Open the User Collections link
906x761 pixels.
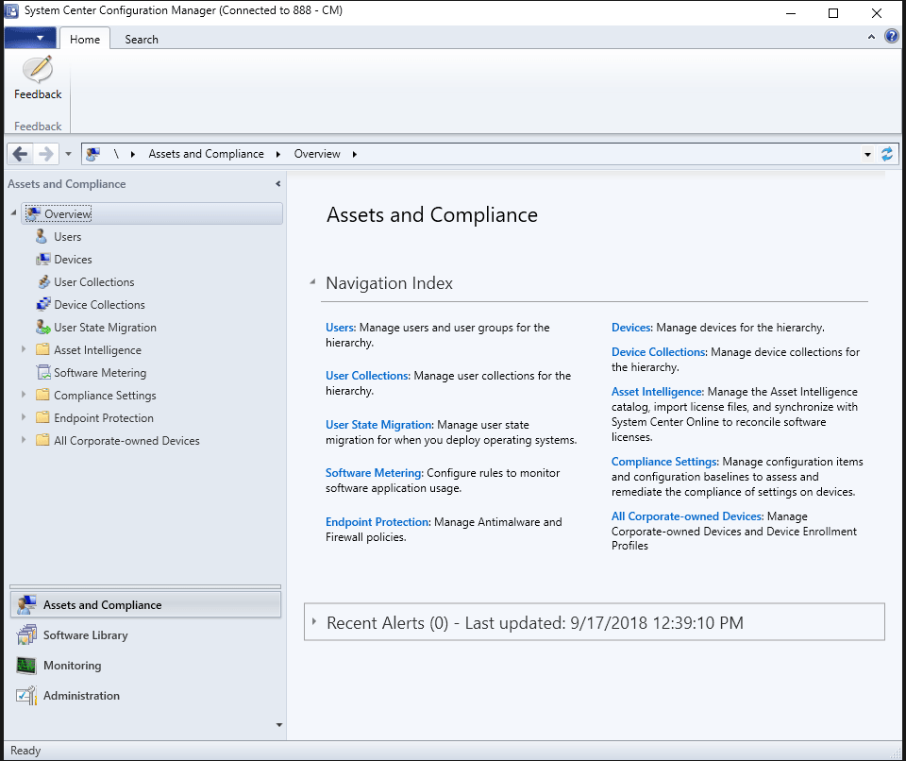tap(367, 376)
